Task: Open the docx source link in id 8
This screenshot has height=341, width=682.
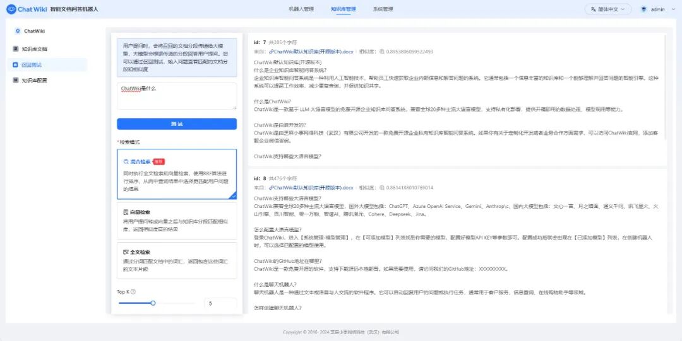Action: coord(311,188)
